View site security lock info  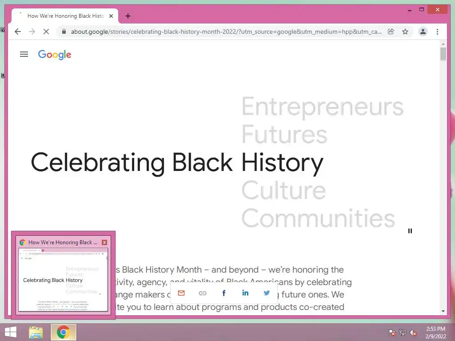(64, 32)
